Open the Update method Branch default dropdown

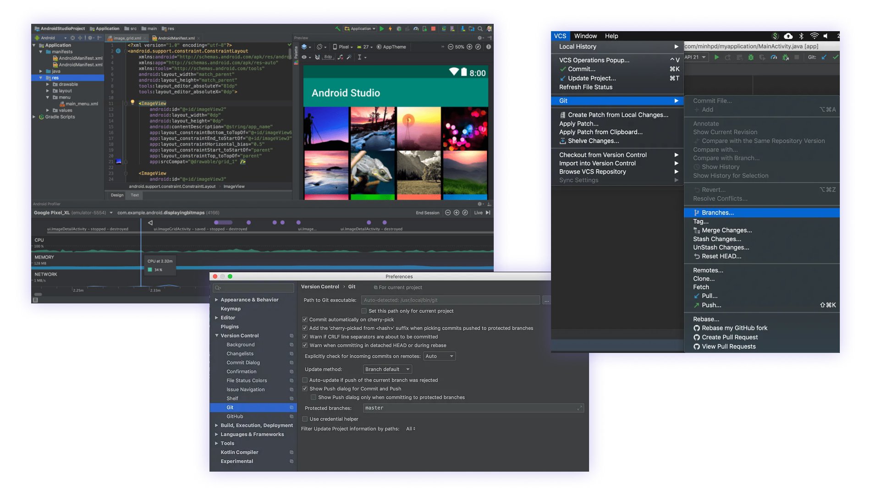387,369
